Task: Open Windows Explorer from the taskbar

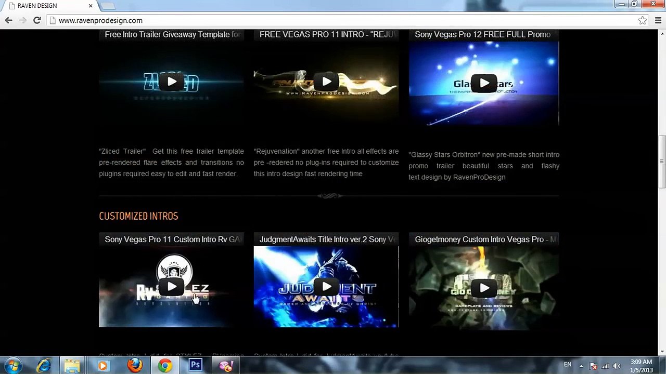Action: (x=72, y=366)
